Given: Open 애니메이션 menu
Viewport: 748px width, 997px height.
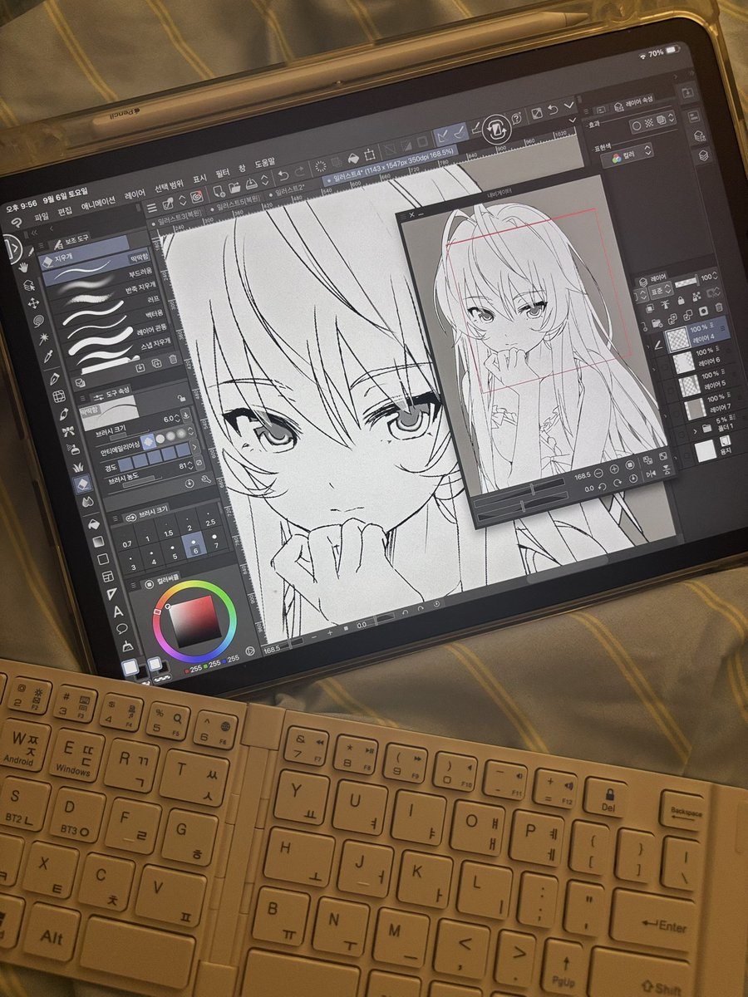Looking at the screenshot, I should click(x=98, y=204).
